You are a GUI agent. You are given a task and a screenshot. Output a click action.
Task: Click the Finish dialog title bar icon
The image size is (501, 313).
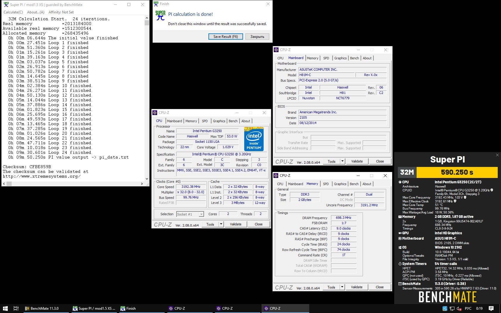(156, 4)
